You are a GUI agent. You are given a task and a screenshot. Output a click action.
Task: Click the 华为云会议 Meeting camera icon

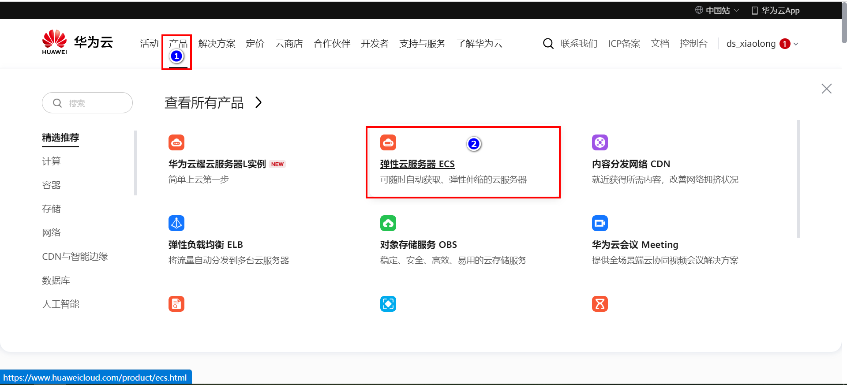(x=600, y=223)
